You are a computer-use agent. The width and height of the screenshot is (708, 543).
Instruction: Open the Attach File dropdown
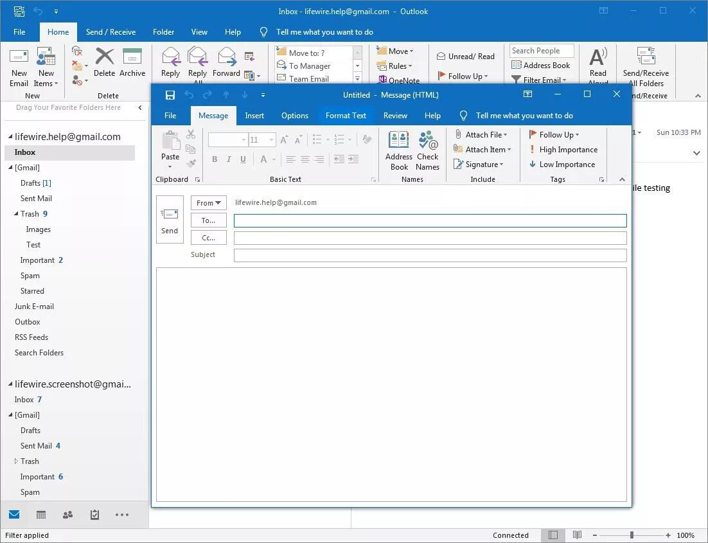click(481, 134)
